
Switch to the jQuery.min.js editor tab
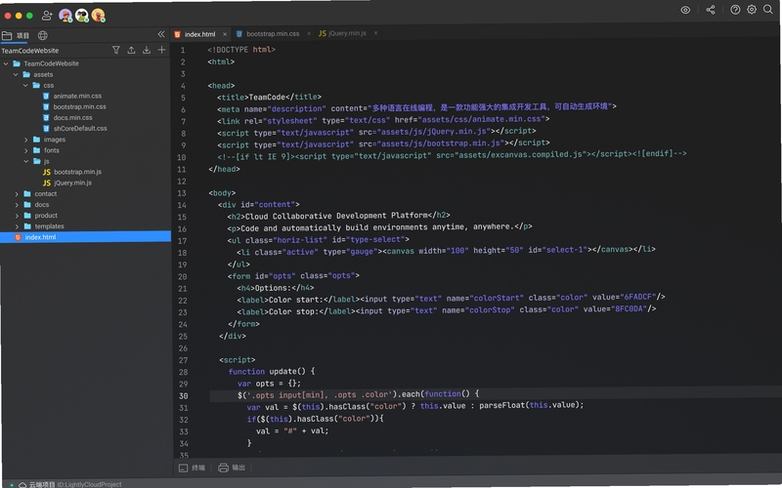347,33
